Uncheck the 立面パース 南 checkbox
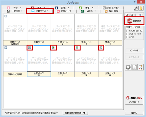146x117 pixels. [30, 47]
